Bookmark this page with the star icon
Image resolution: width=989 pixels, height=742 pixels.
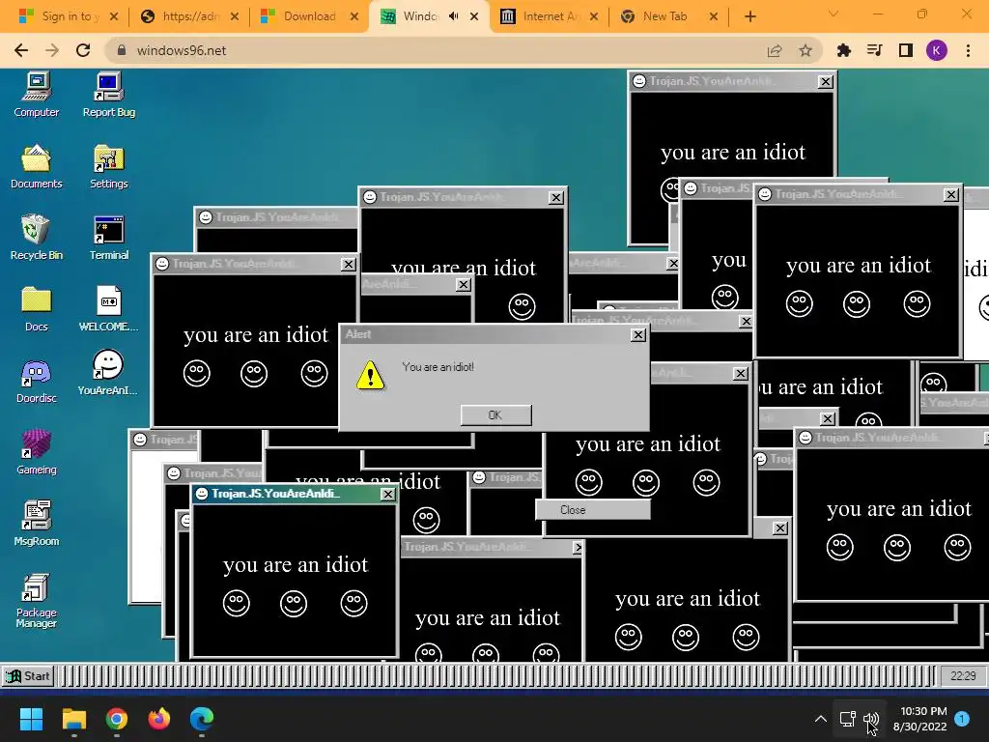pos(805,50)
